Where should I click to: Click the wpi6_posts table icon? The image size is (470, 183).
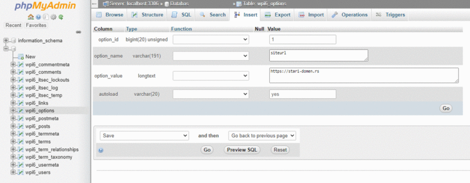click(21, 126)
